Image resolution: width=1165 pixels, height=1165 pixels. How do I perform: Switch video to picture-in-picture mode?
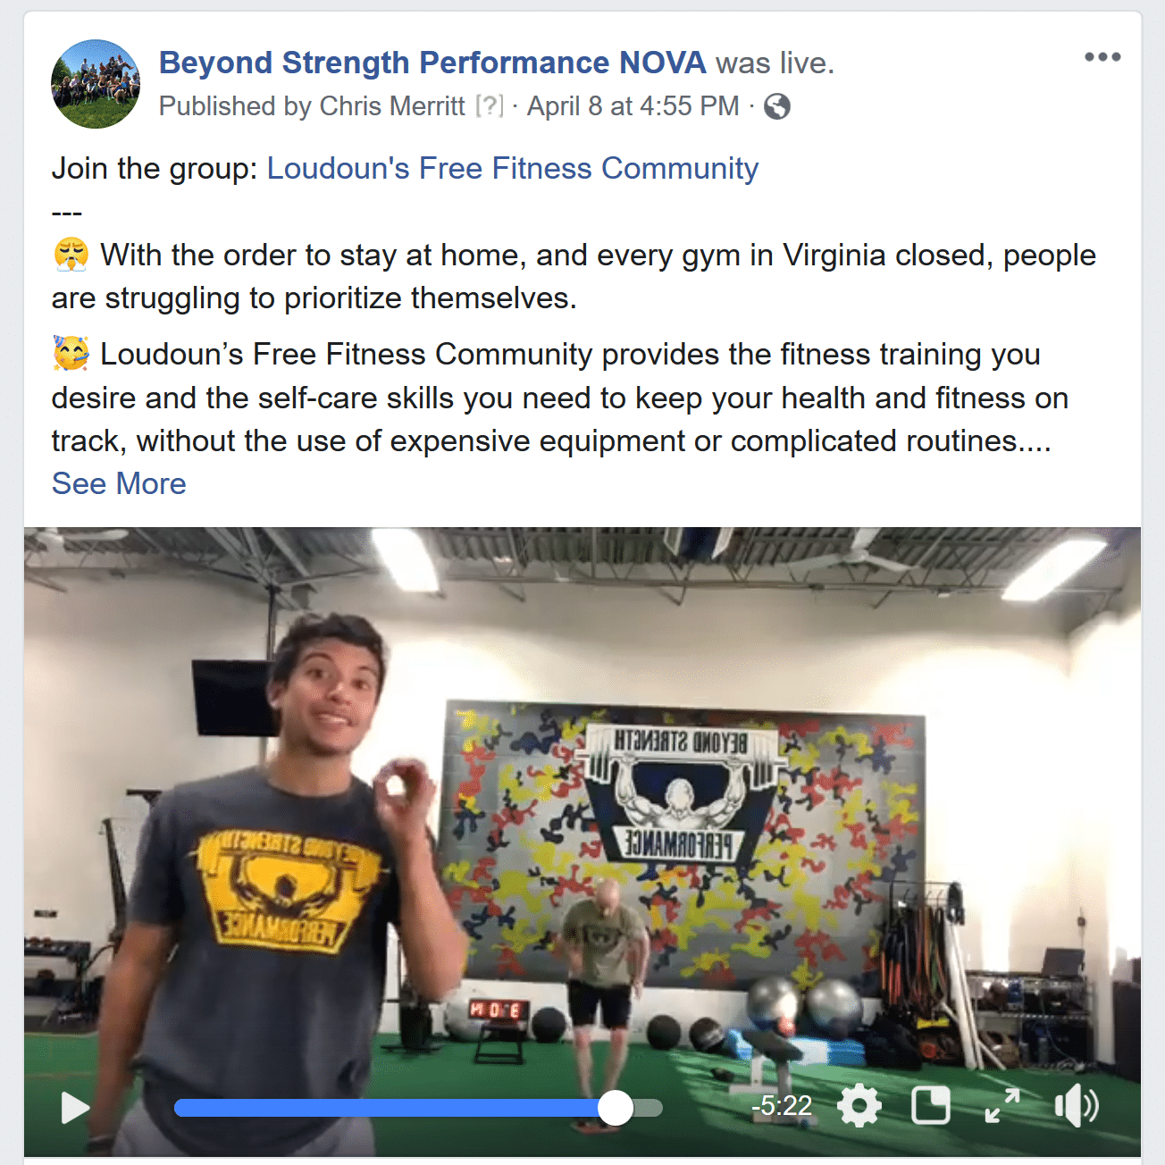930,1106
